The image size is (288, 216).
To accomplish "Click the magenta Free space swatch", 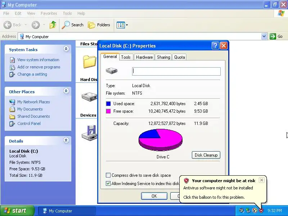I will 108,111.
